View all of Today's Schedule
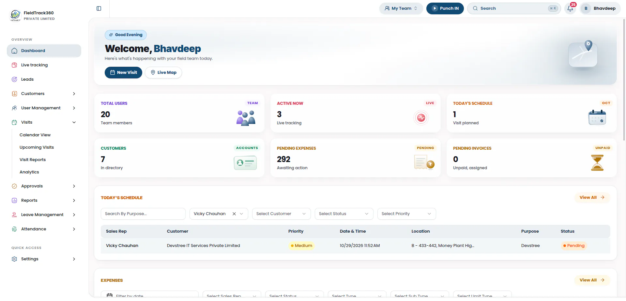The height and width of the screenshot is (301, 626). tap(592, 198)
